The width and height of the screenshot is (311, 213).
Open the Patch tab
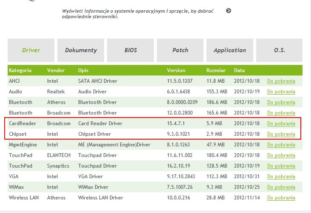180,50
